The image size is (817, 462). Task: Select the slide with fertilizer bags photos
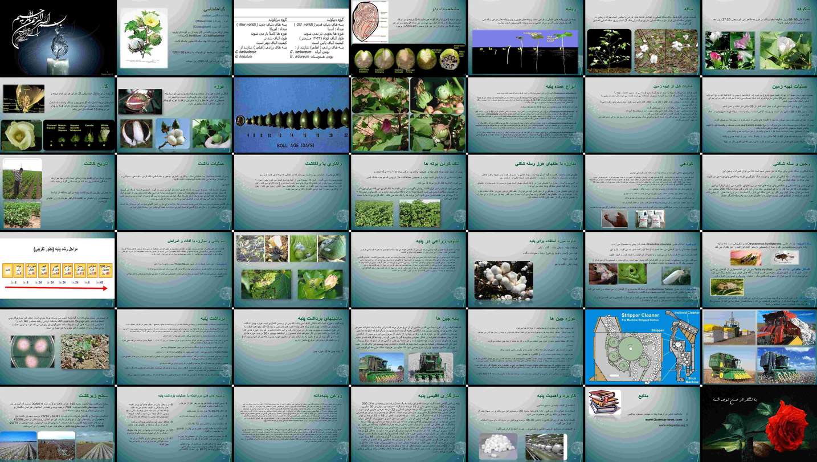pyautogui.click(x=642, y=193)
